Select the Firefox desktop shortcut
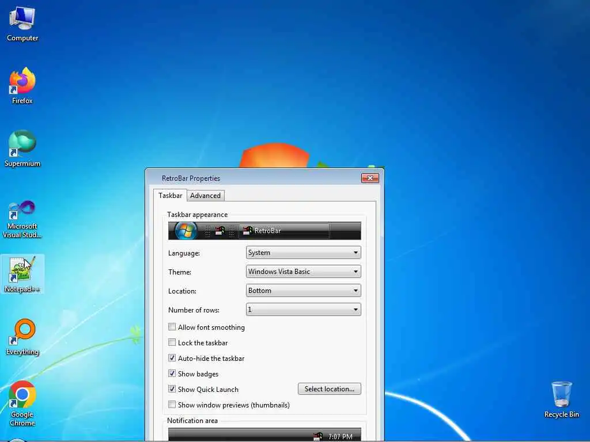 click(22, 86)
